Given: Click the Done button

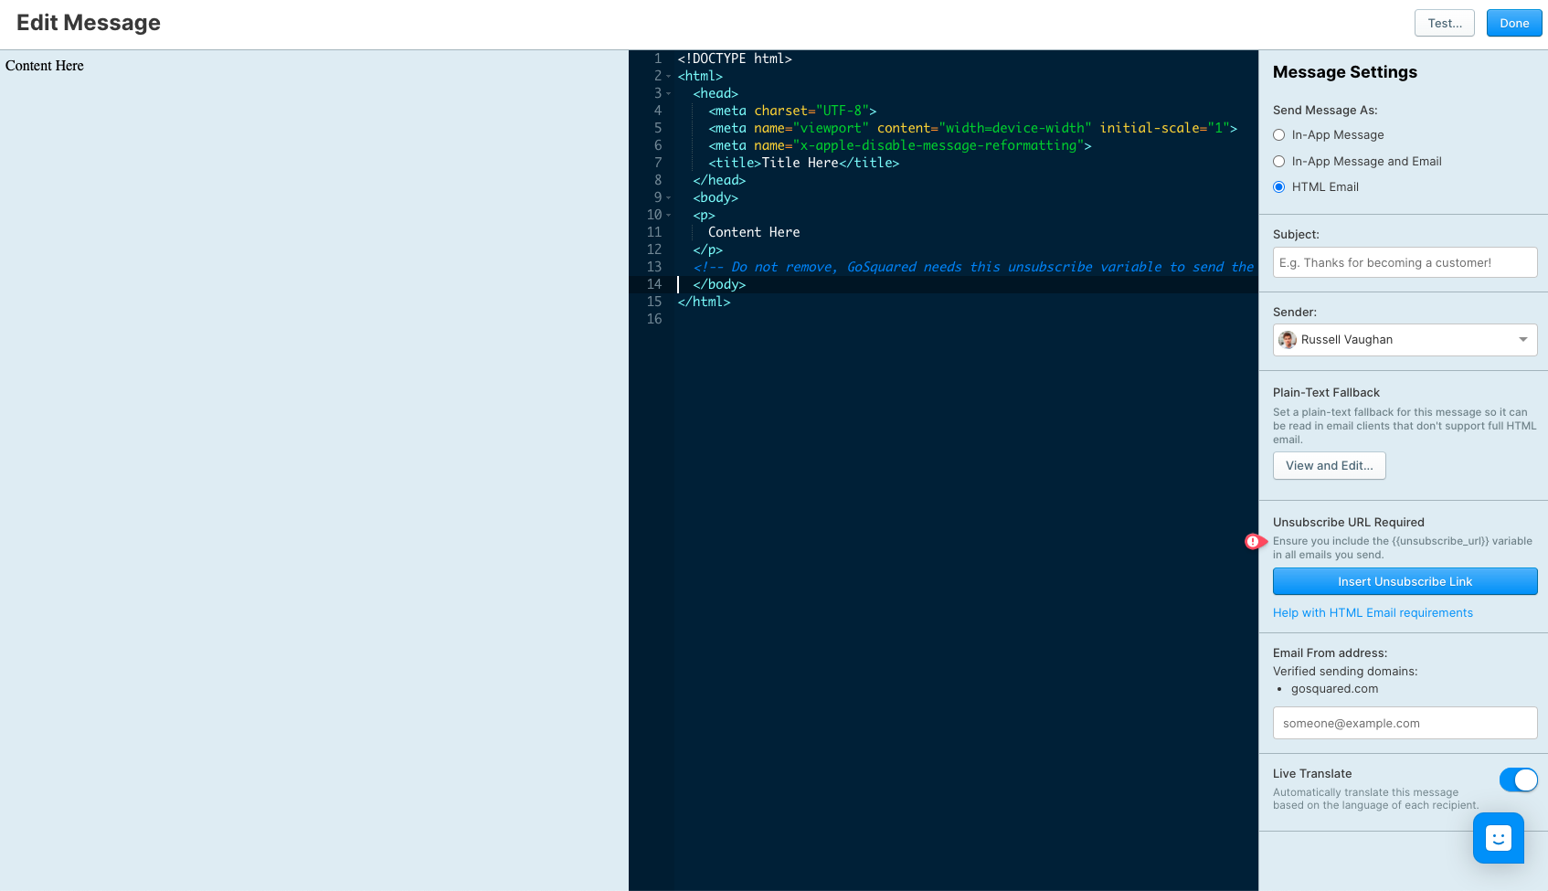Looking at the screenshot, I should click(x=1514, y=23).
